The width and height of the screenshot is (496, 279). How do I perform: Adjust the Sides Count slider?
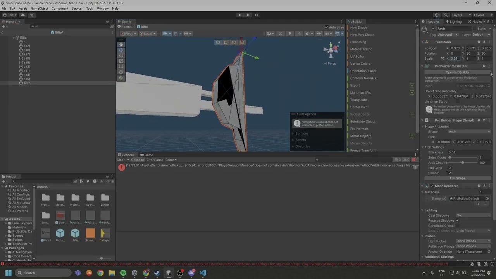coord(463,158)
